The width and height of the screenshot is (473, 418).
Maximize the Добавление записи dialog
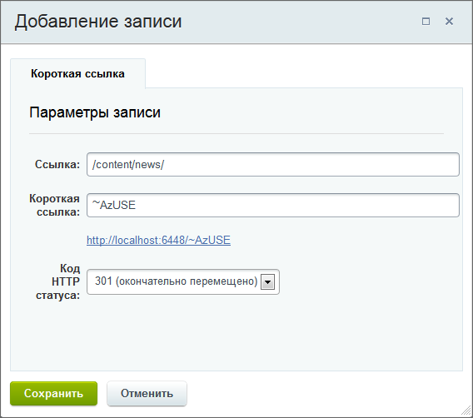[x=426, y=22]
